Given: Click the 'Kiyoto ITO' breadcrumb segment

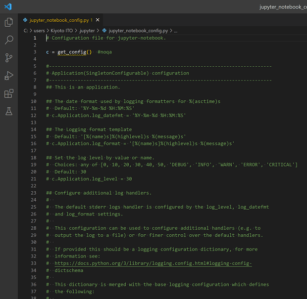Looking at the screenshot, I should coord(62,31).
